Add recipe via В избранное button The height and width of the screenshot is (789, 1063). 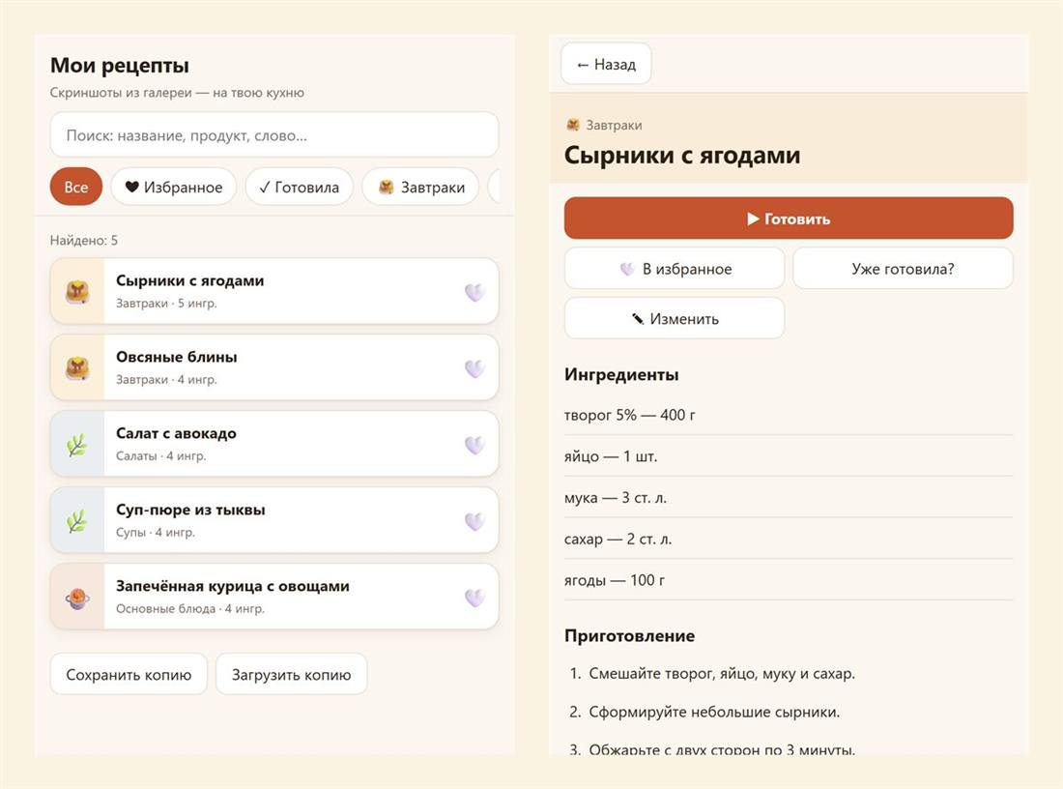tap(675, 269)
